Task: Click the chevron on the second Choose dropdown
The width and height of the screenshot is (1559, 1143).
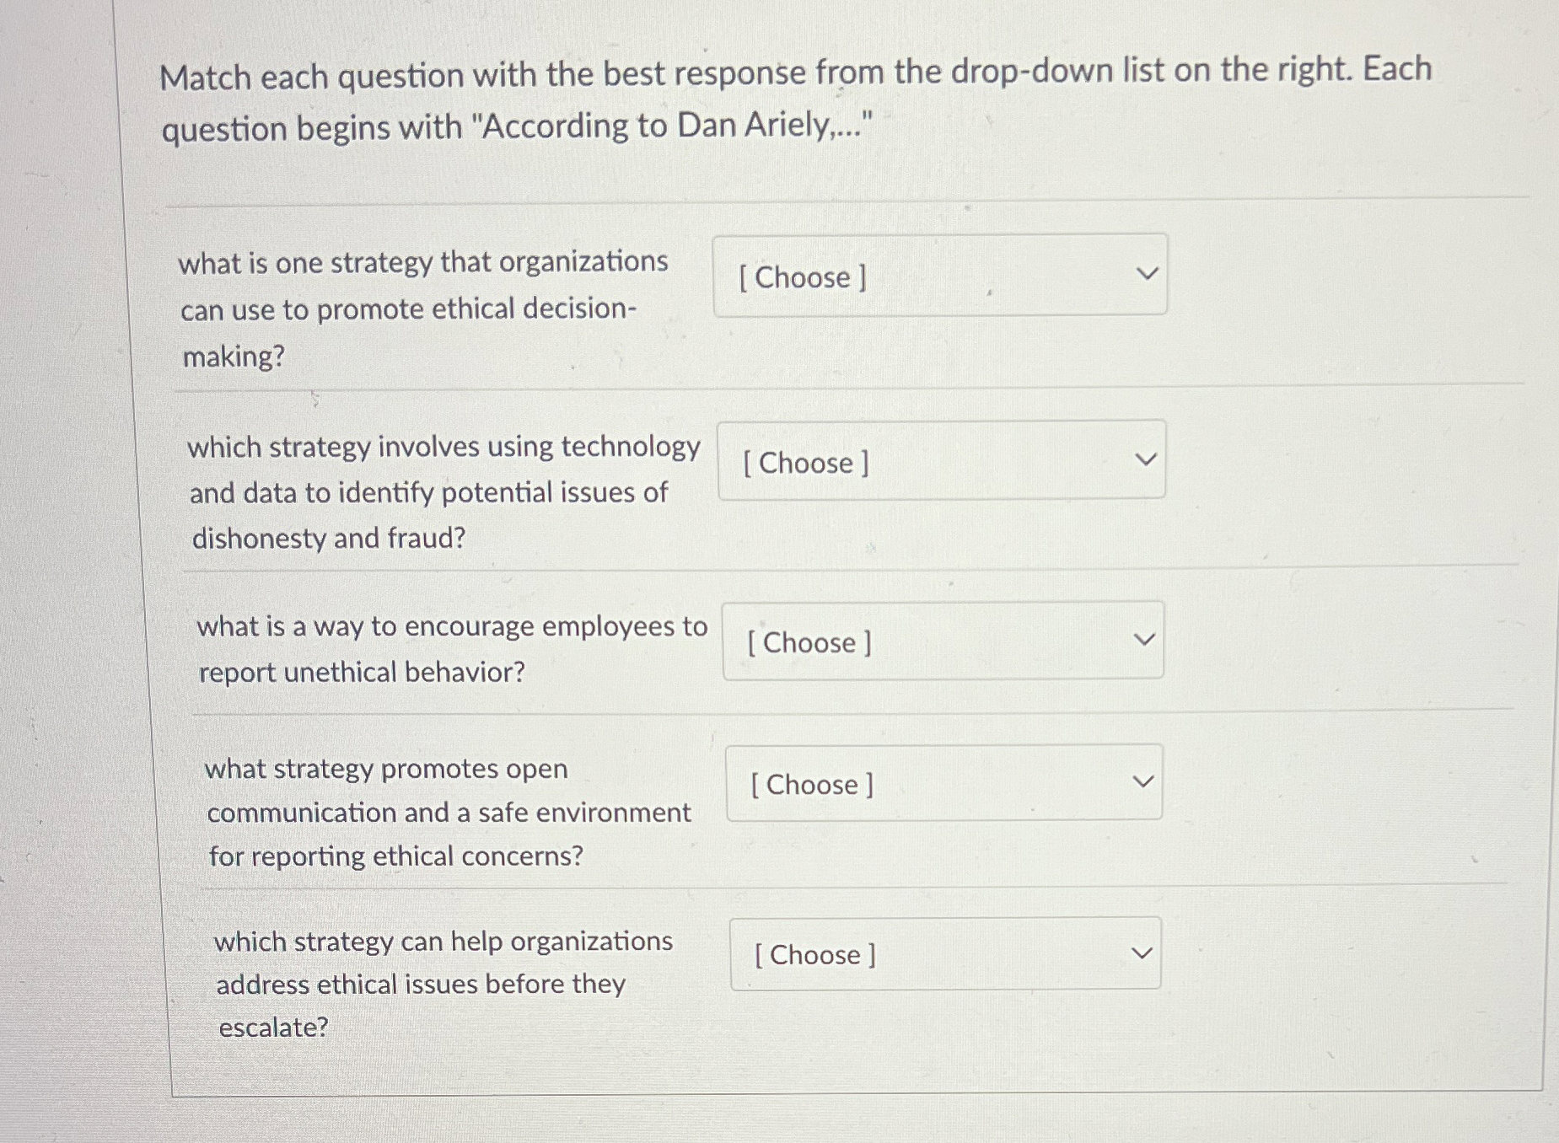Action: [1147, 458]
